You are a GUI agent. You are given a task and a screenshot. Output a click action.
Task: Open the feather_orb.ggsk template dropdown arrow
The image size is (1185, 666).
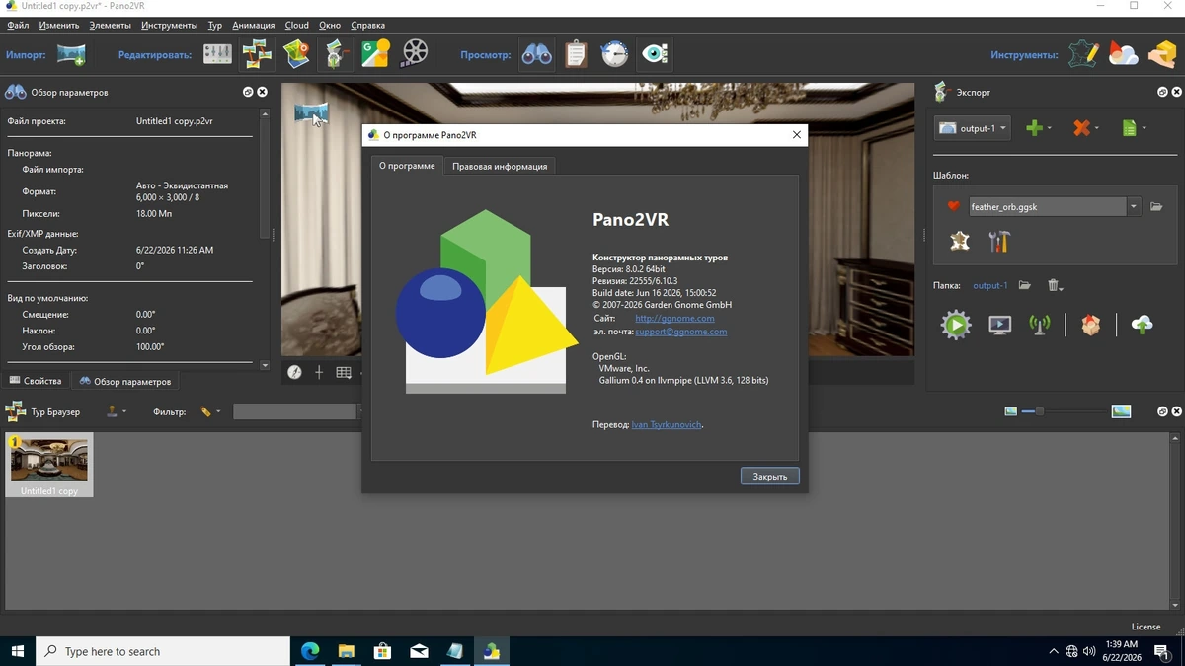pos(1134,206)
